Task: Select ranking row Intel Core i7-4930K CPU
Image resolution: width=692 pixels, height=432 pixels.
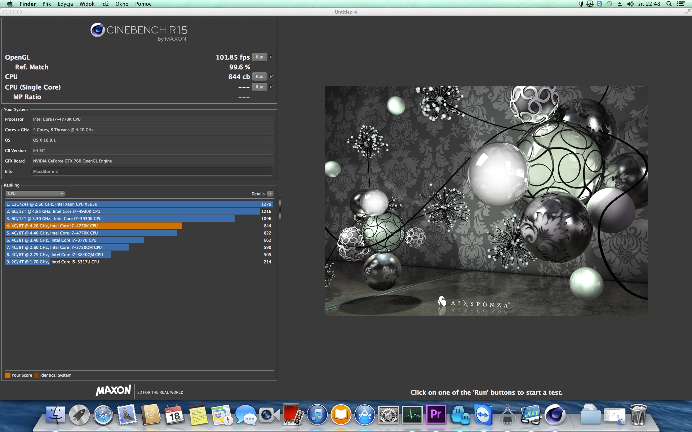Action: (x=139, y=211)
